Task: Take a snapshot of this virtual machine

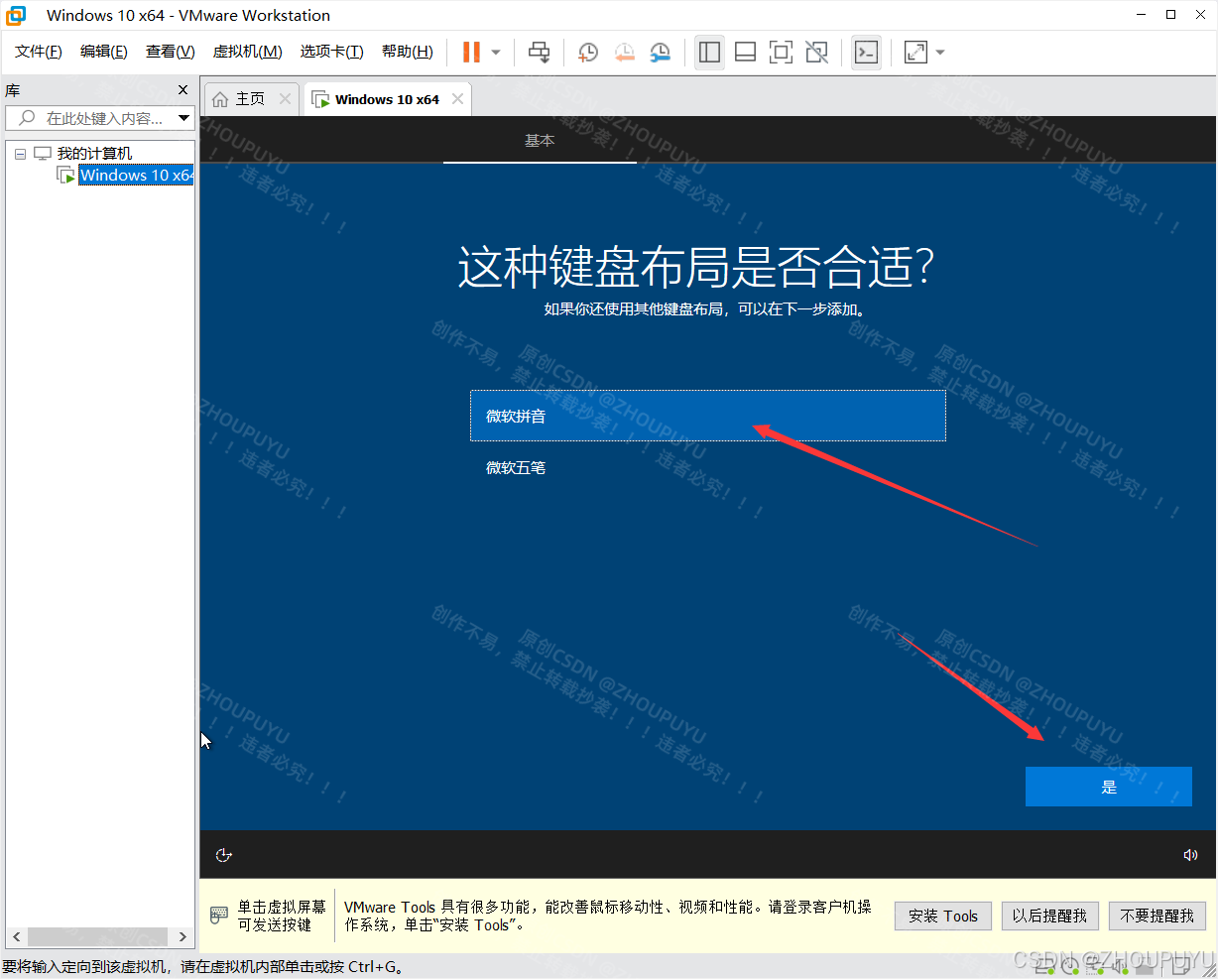Action: tap(588, 52)
